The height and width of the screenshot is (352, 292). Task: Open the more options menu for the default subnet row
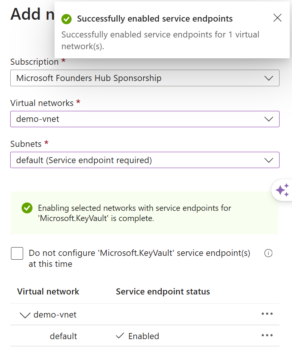click(x=267, y=335)
